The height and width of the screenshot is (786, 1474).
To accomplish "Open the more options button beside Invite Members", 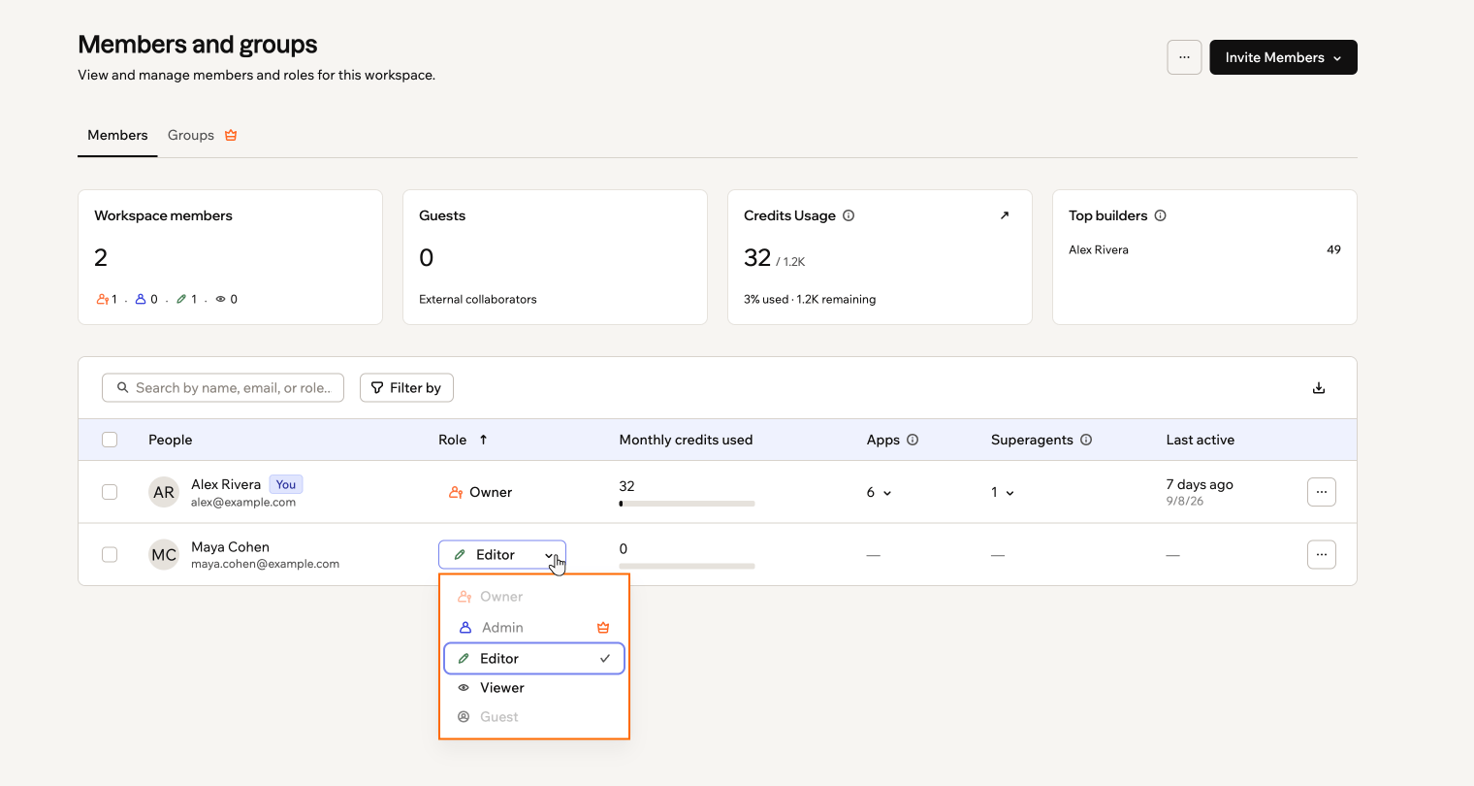I will click(x=1184, y=57).
